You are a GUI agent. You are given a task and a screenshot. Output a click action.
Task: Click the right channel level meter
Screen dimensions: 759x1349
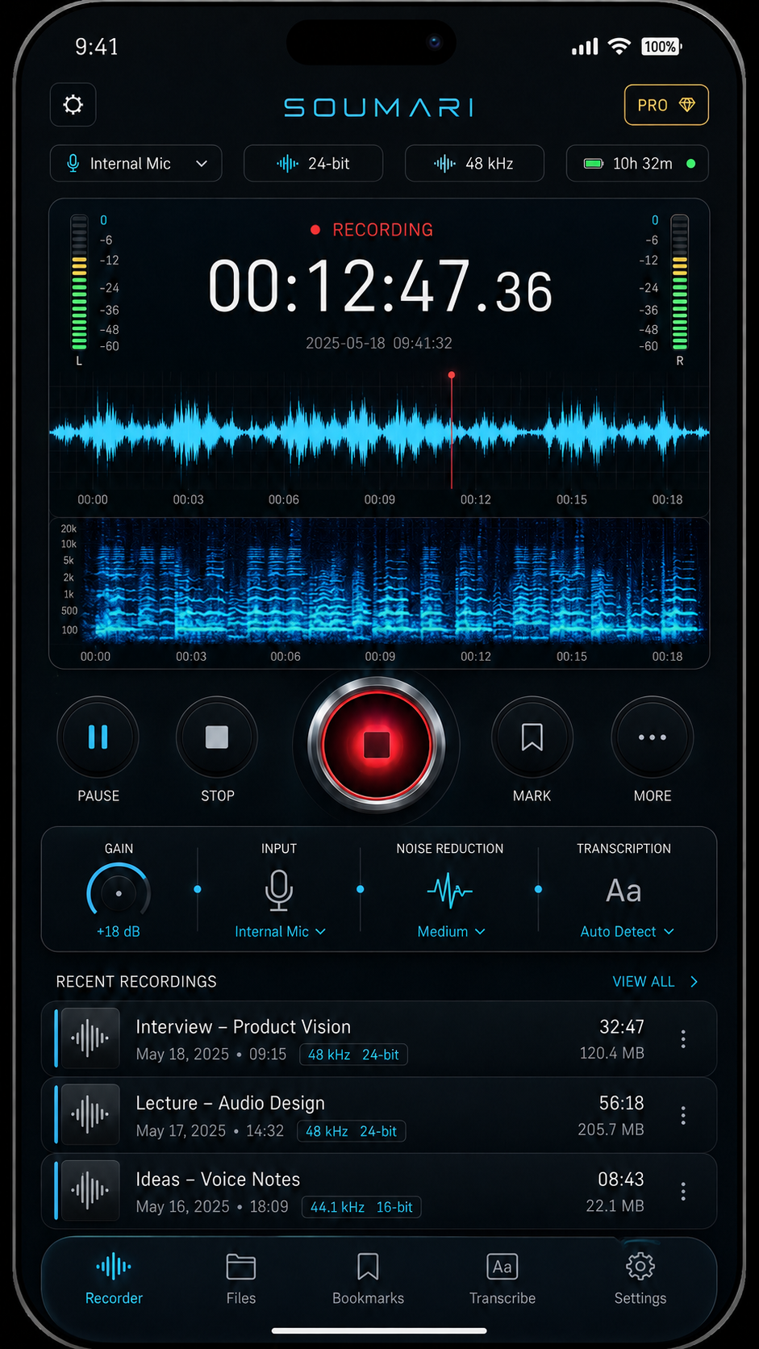point(679,282)
